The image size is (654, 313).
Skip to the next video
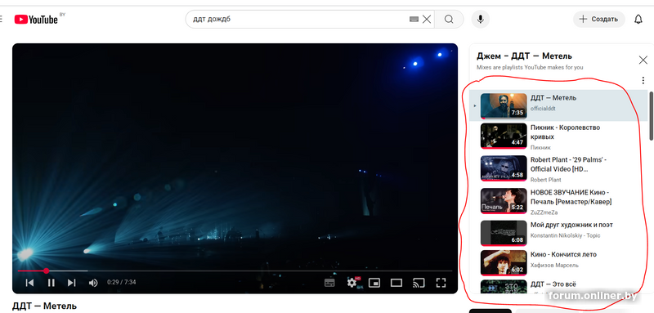(x=72, y=283)
